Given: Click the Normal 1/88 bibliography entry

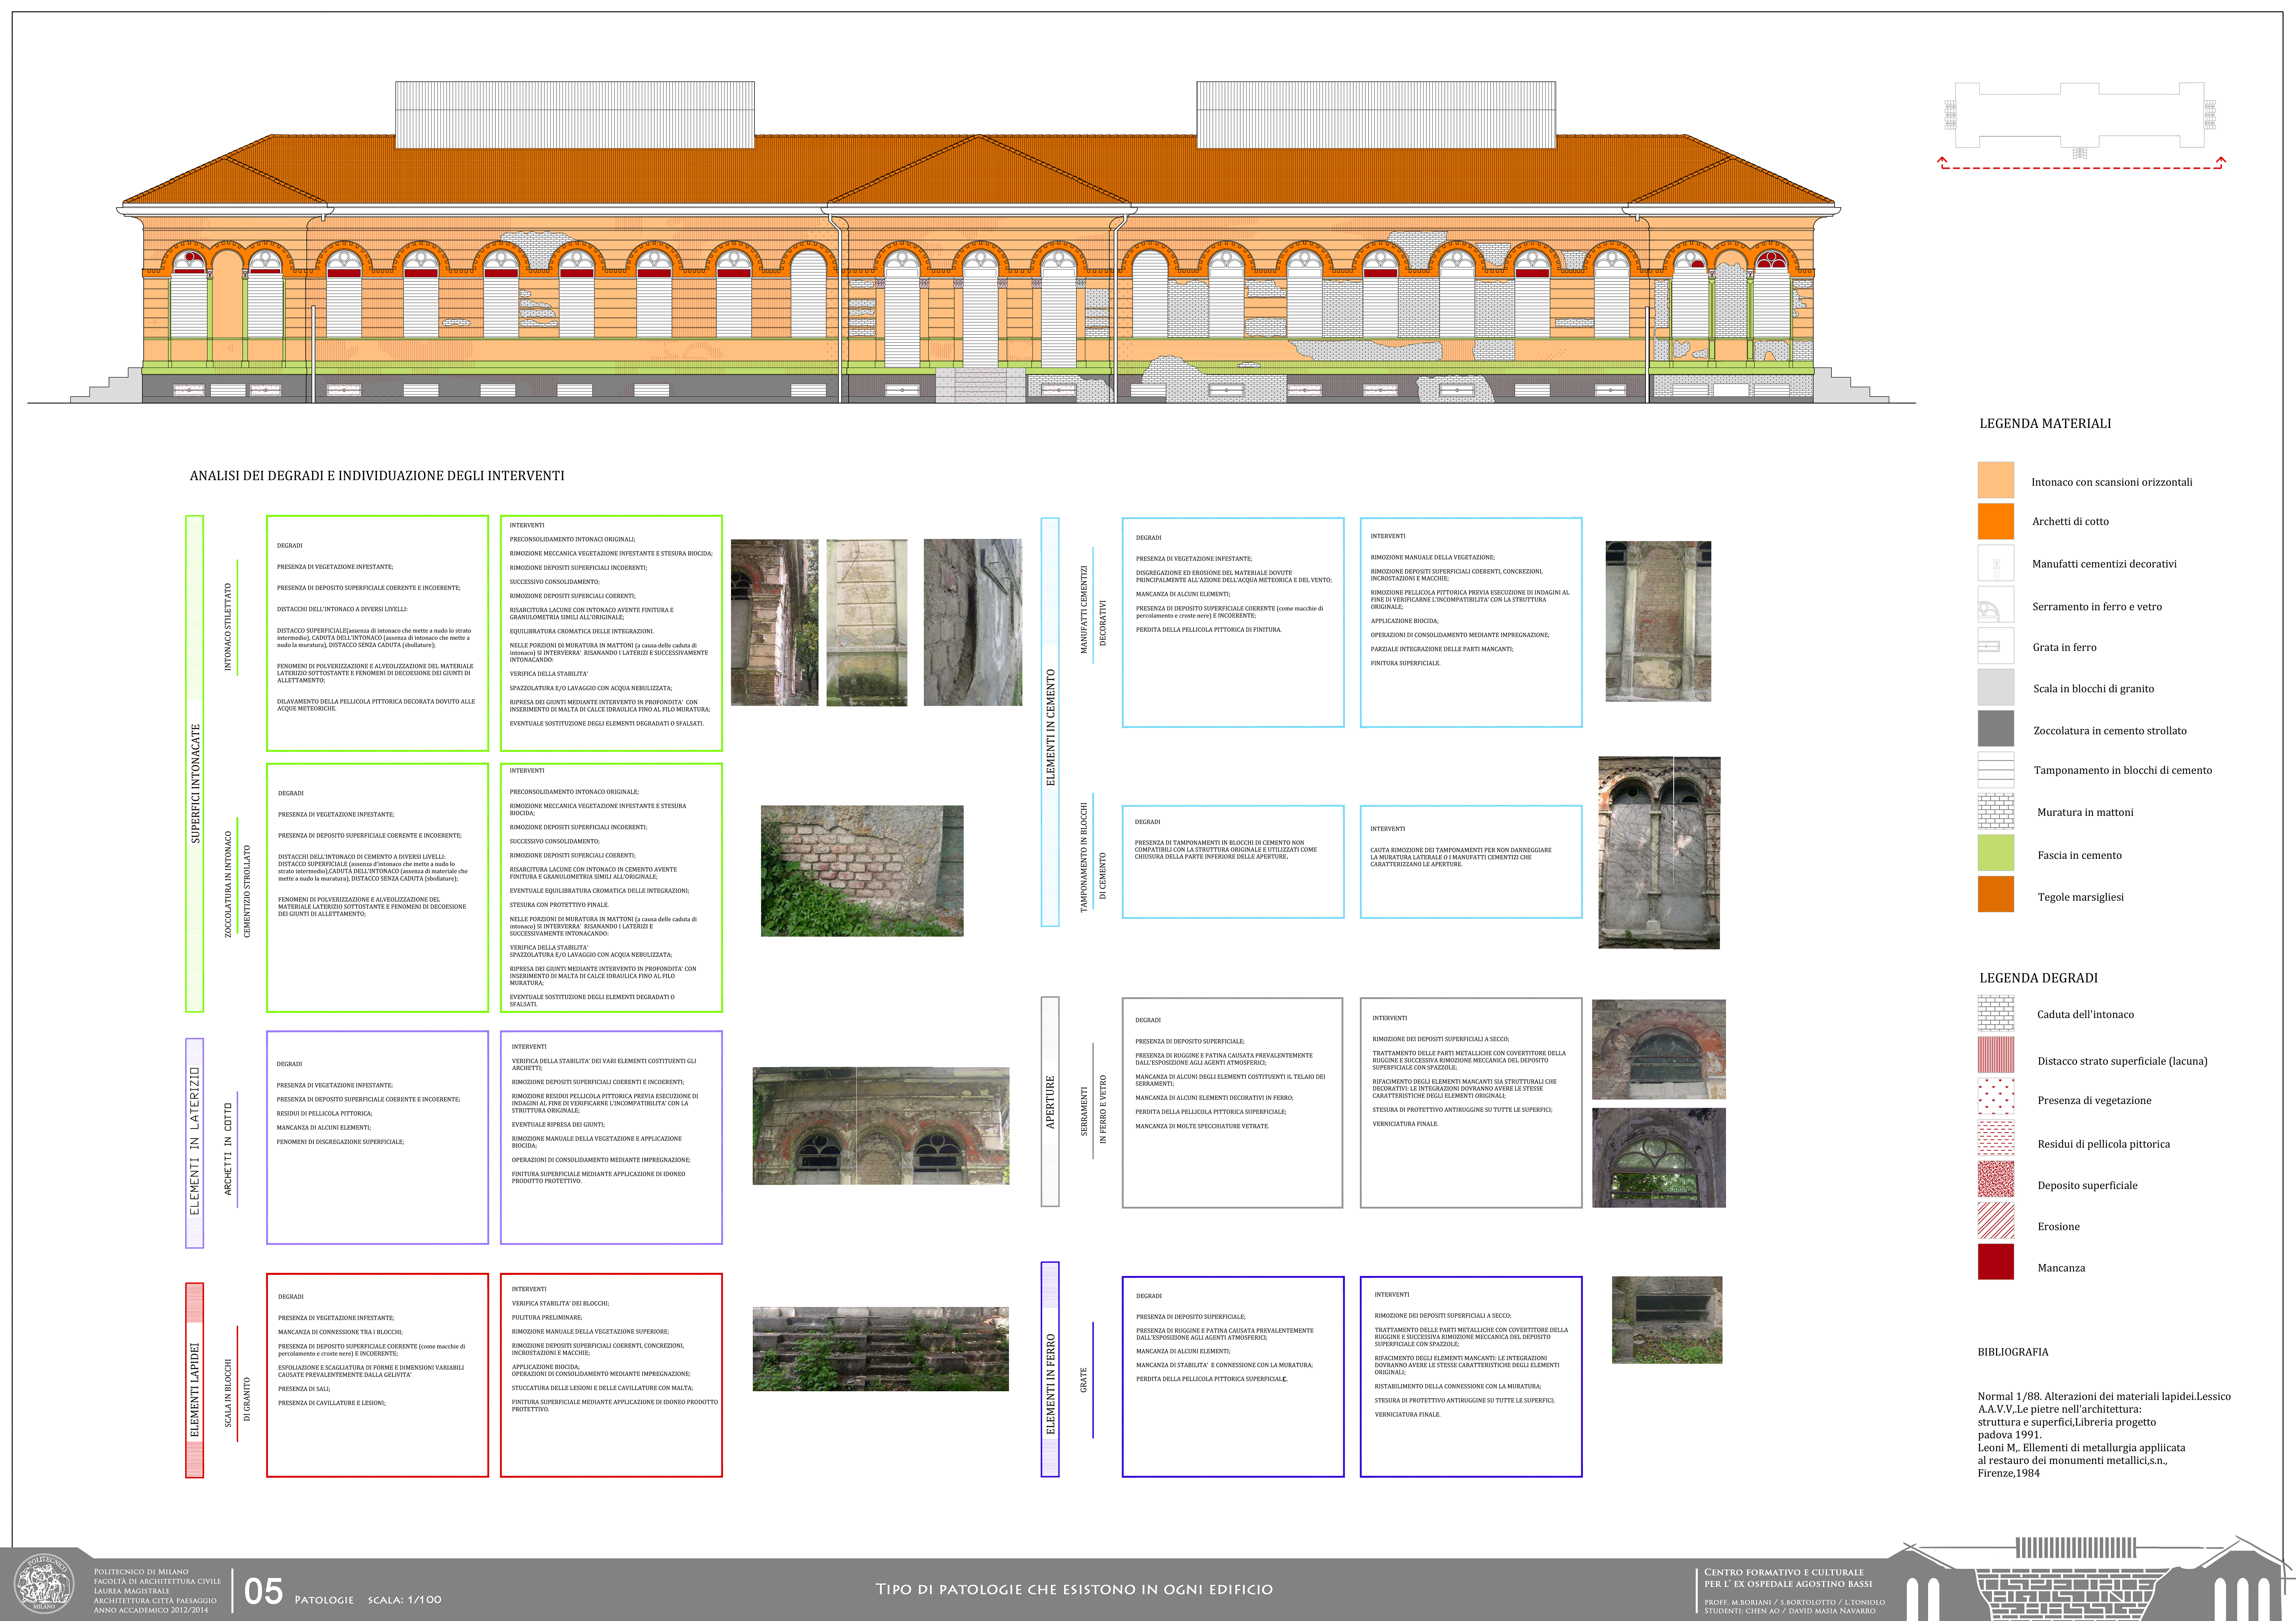Looking at the screenshot, I should pos(2104,1396).
